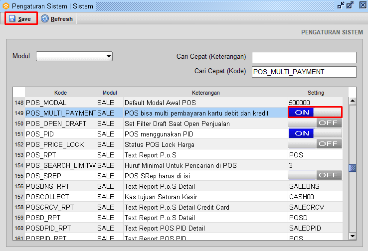Disable the POS_PID toggle

[315, 133]
